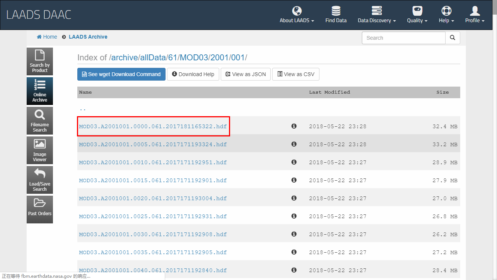Open Past Orders sidebar folder
The width and height of the screenshot is (497, 280).
[40, 210]
